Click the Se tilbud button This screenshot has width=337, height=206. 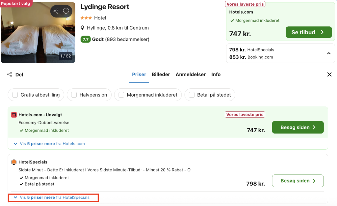308,32
